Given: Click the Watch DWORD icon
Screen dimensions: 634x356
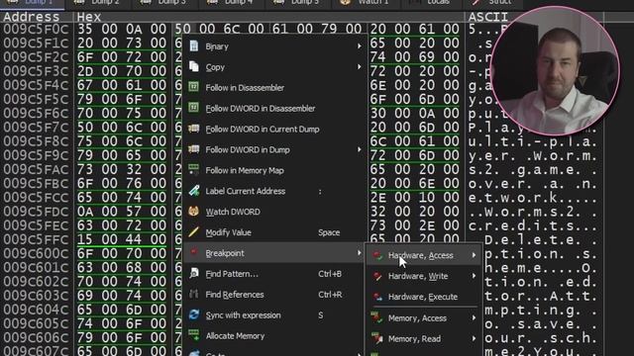Looking at the screenshot, I should point(194,212).
